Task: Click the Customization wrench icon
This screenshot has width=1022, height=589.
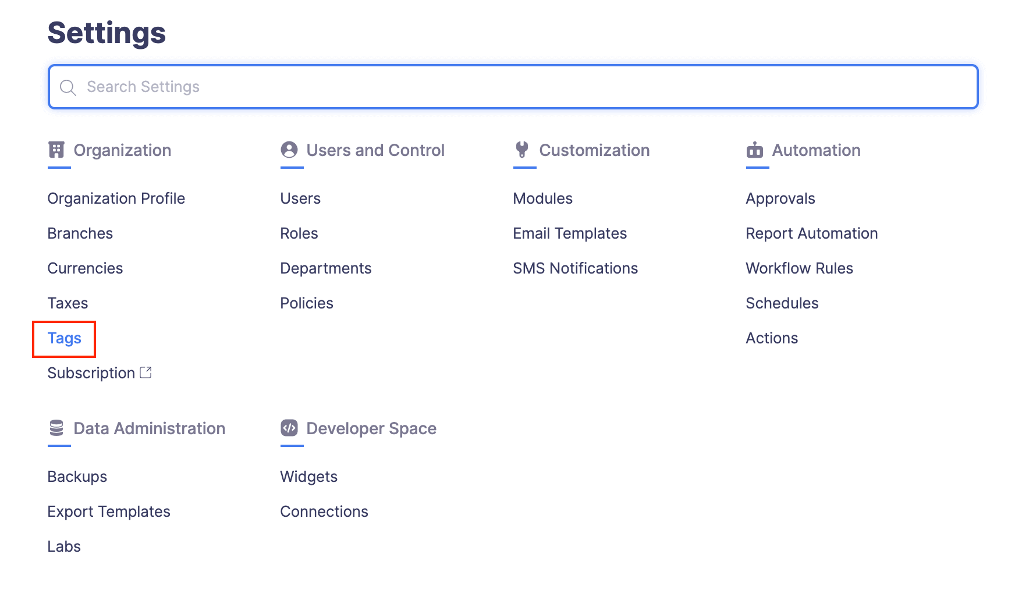Action: 522,150
